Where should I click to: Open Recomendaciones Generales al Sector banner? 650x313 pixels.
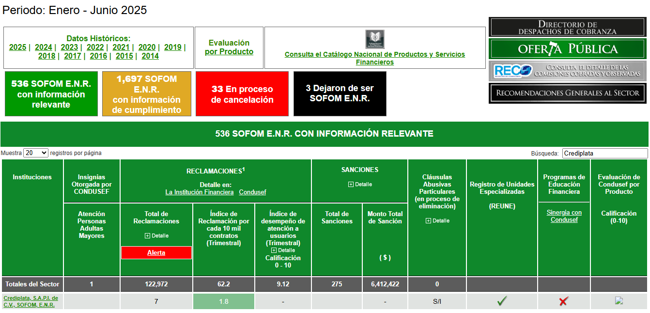pos(567,93)
